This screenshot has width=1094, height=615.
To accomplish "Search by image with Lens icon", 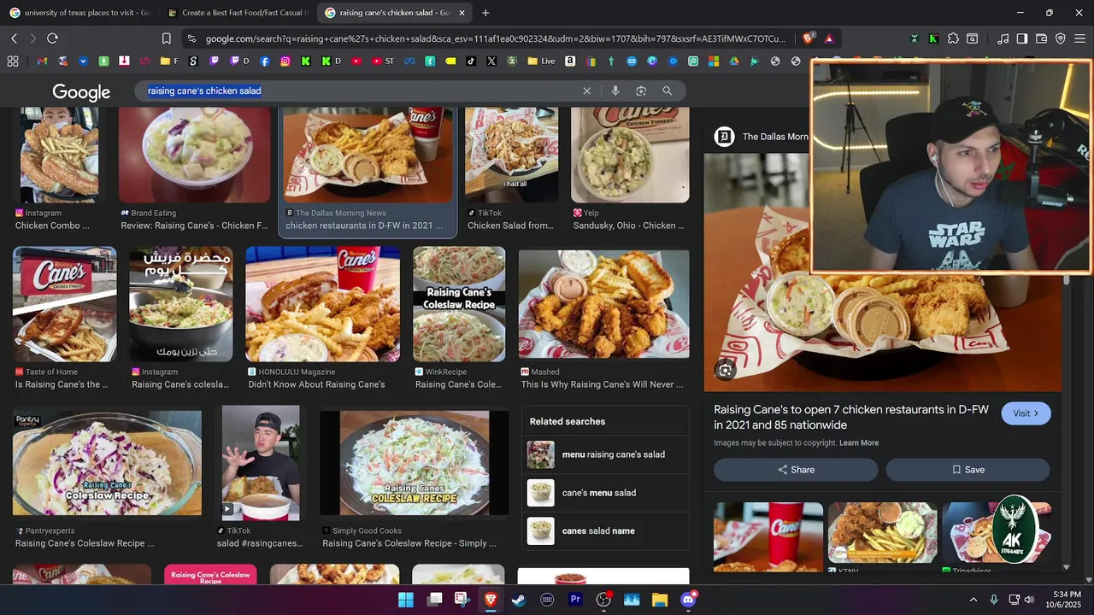I will click(641, 91).
